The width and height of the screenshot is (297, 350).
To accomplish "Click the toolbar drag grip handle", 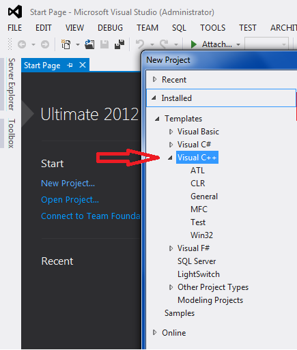I will [10, 44].
